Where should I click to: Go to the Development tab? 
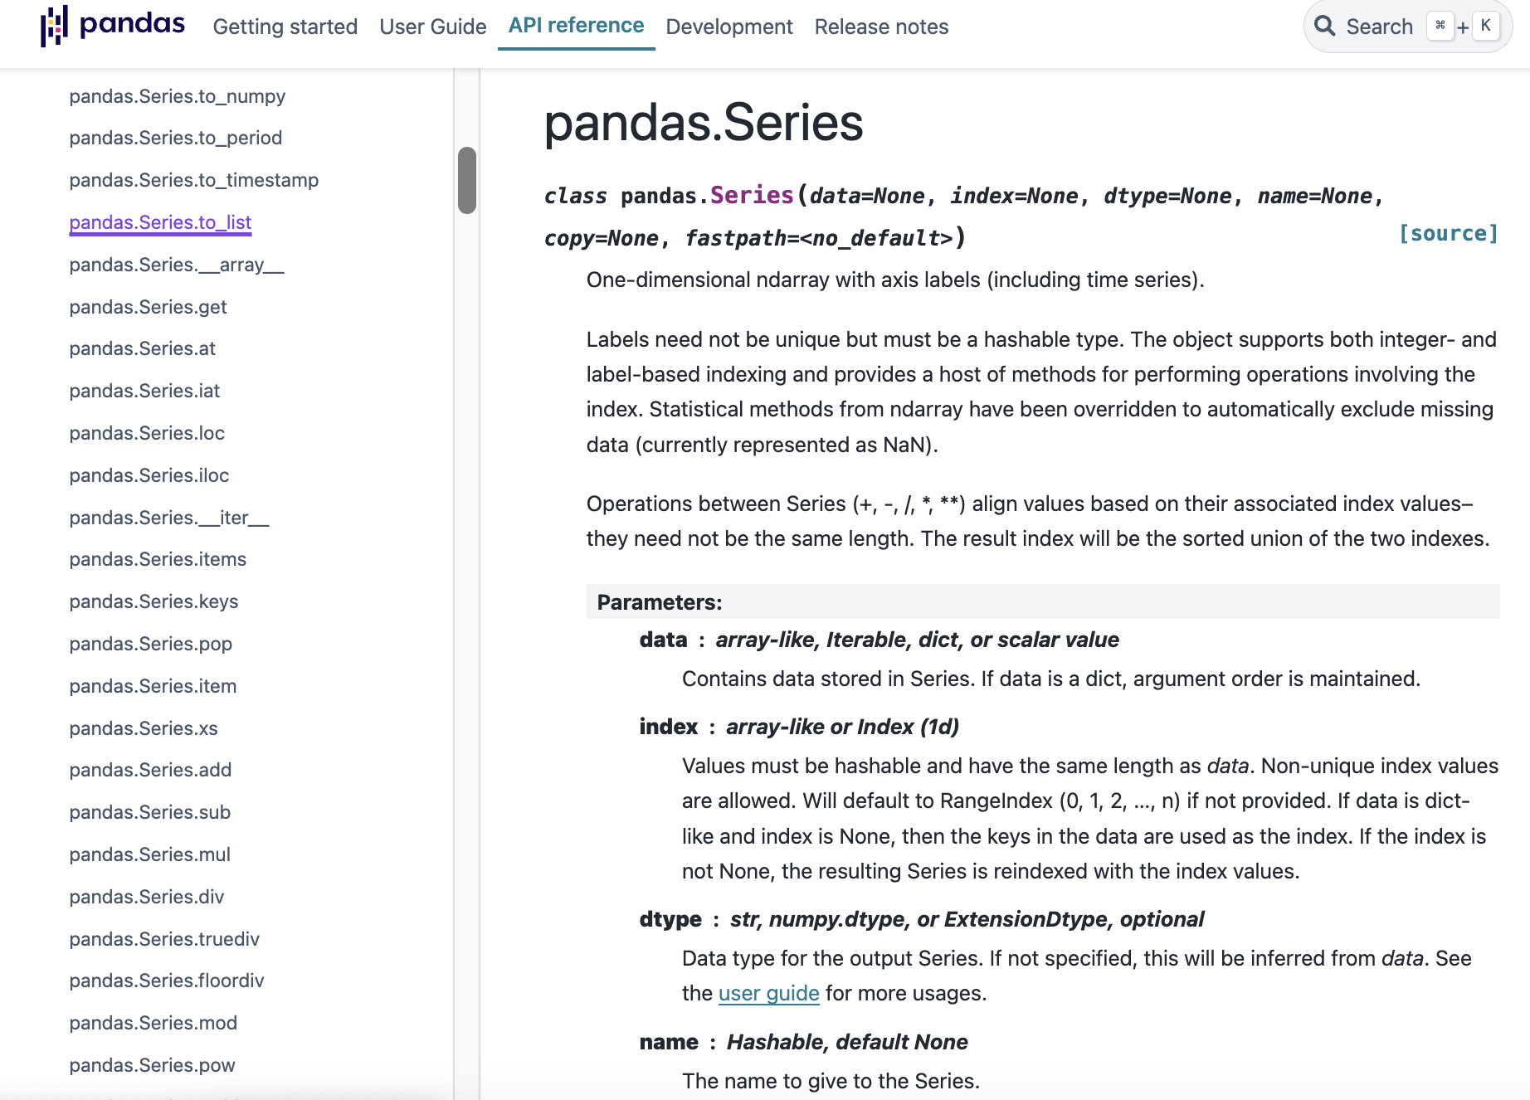pos(728,27)
